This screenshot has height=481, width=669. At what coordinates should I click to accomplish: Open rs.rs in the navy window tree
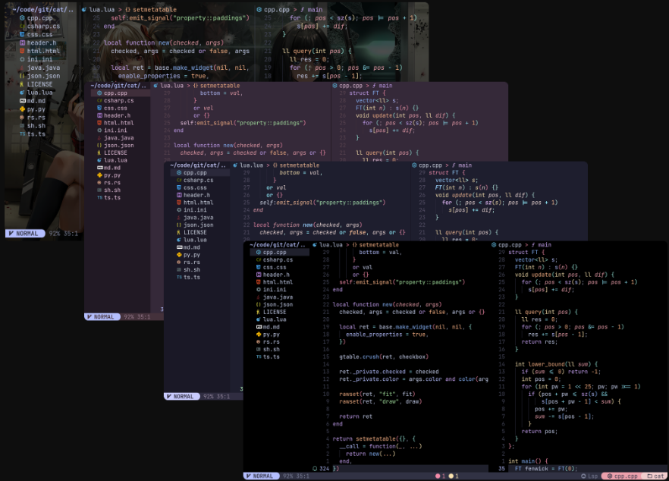192,263
